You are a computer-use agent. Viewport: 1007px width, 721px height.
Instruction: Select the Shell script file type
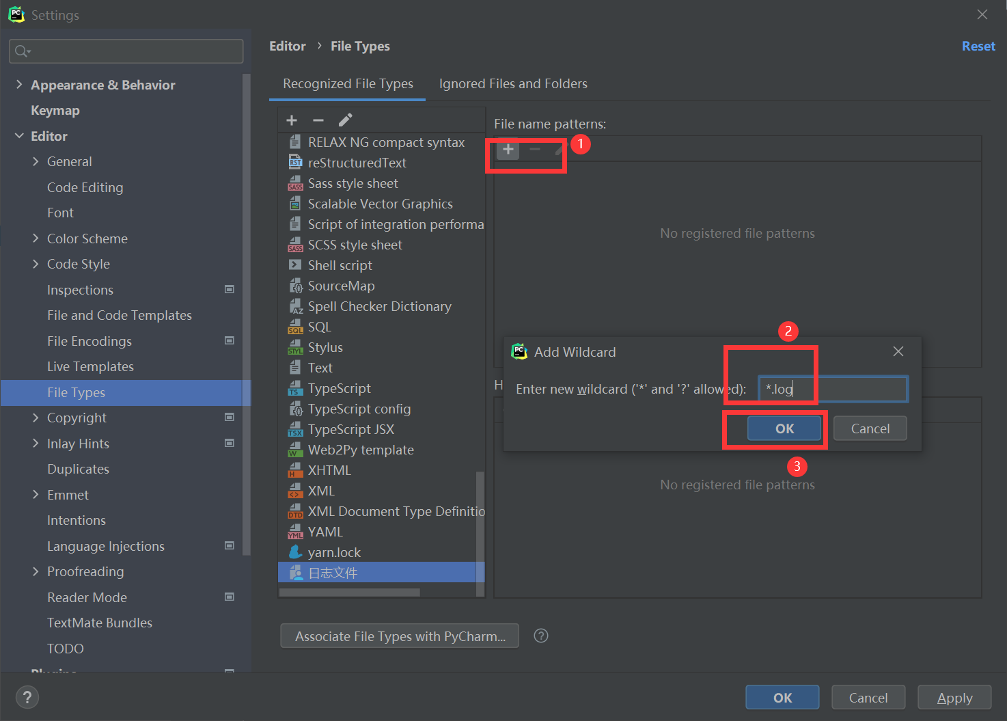(x=340, y=265)
